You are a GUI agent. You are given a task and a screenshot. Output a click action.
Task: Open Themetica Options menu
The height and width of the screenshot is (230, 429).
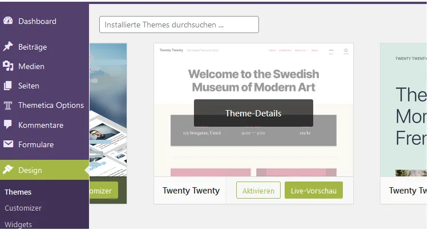(x=44, y=106)
